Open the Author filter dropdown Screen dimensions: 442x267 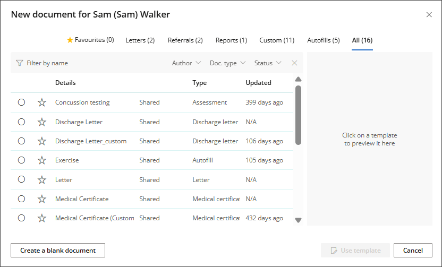pos(186,63)
